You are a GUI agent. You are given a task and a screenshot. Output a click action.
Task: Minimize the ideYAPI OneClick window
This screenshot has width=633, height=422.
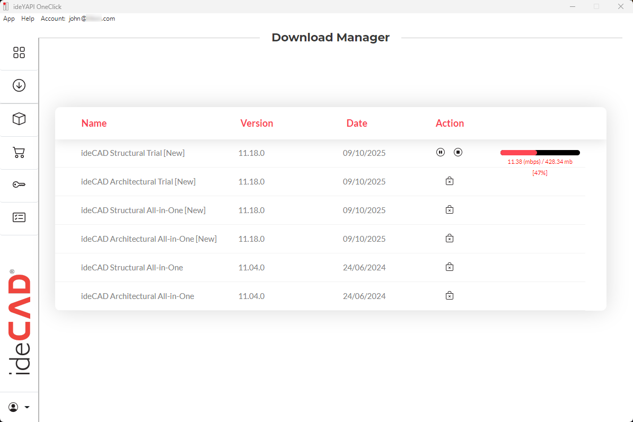(x=573, y=6)
